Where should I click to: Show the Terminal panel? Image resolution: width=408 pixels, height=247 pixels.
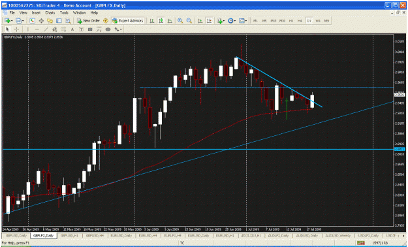(x=59, y=21)
